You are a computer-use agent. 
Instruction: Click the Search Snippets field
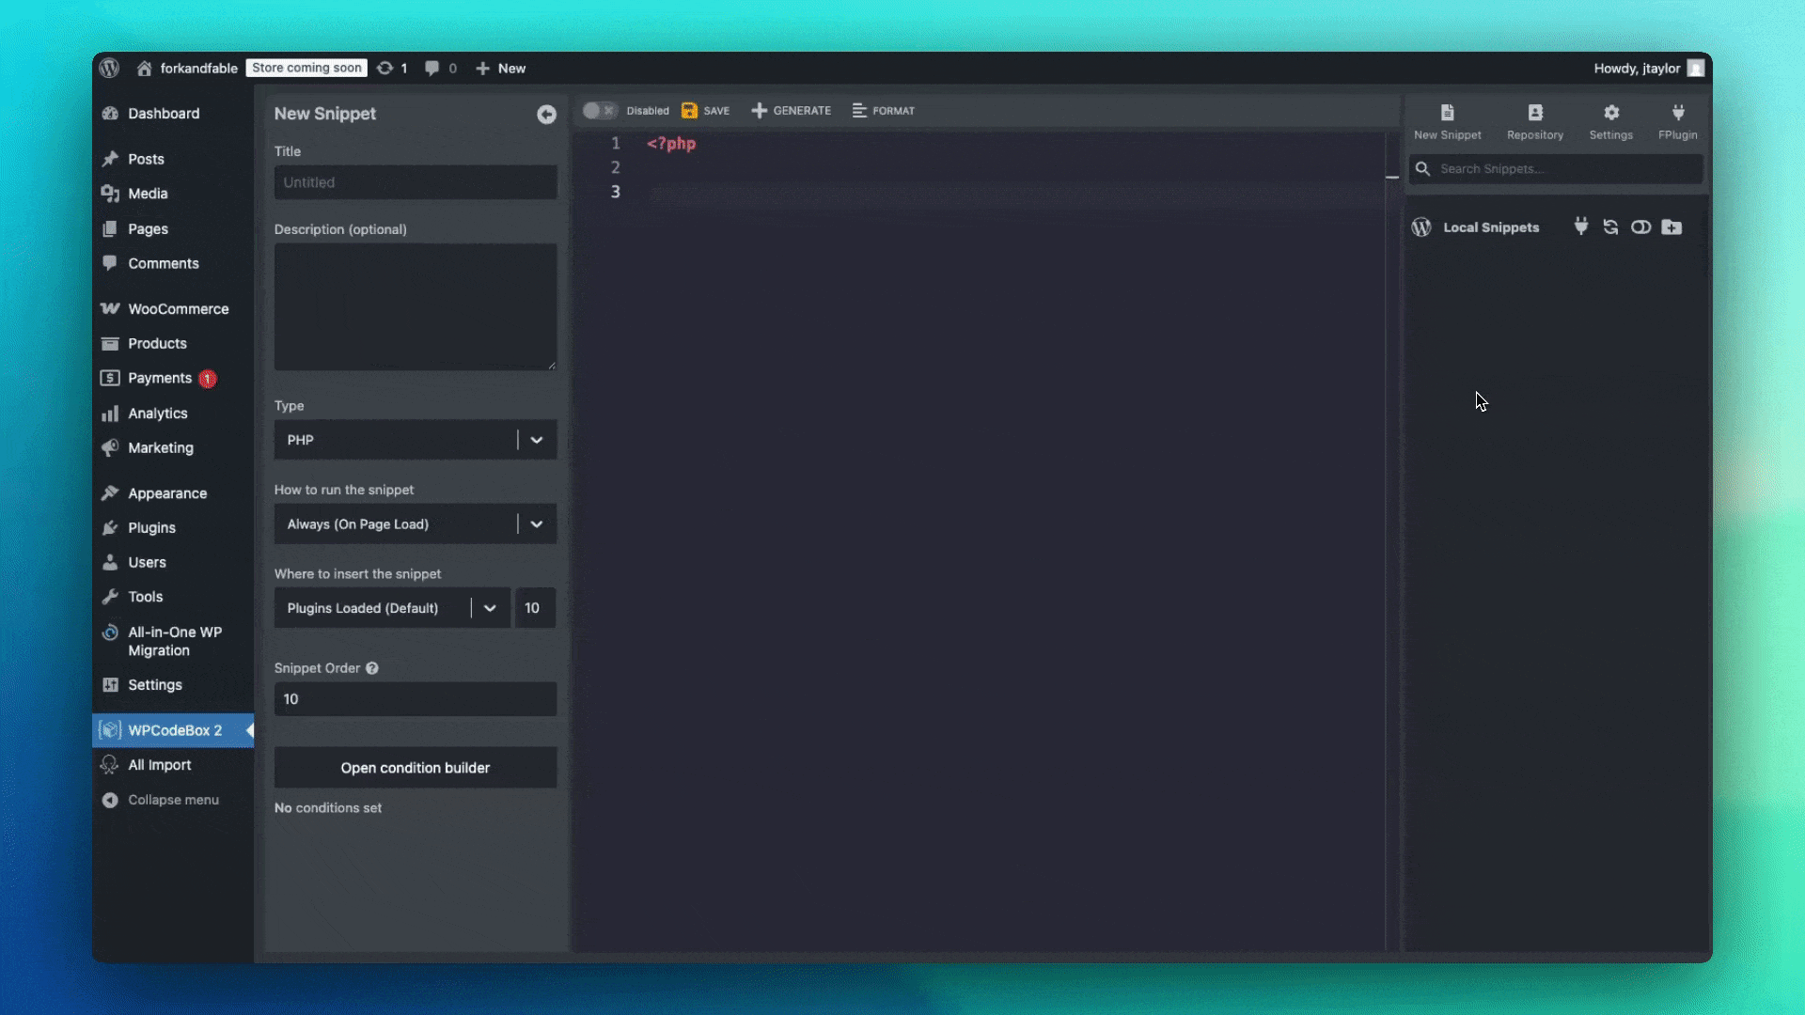(1565, 169)
